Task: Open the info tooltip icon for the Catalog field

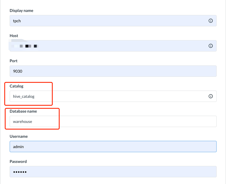Action: coord(210,96)
